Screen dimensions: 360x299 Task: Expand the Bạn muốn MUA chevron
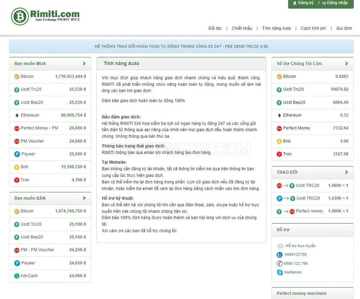pyautogui.click(x=84, y=64)
